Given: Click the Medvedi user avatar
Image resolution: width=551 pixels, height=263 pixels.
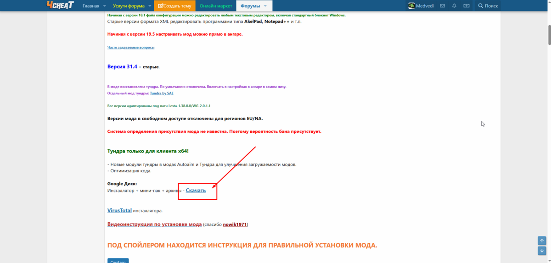Looking at the screenshot, I should [x=412, y=6].
